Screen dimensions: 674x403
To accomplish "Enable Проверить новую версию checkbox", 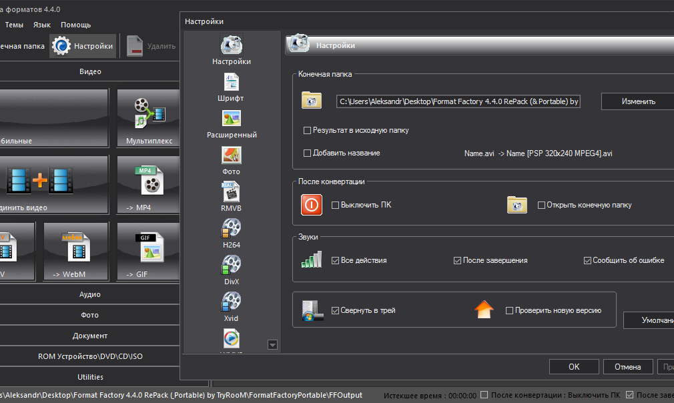I will click(509, 311).
